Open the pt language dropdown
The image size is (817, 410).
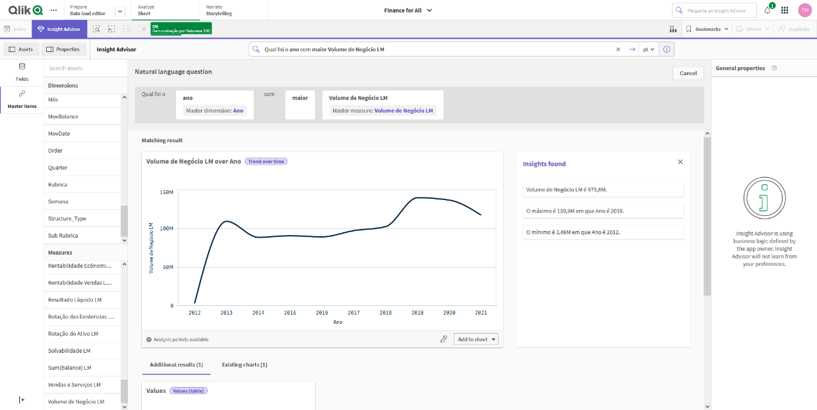coord(648,49)
